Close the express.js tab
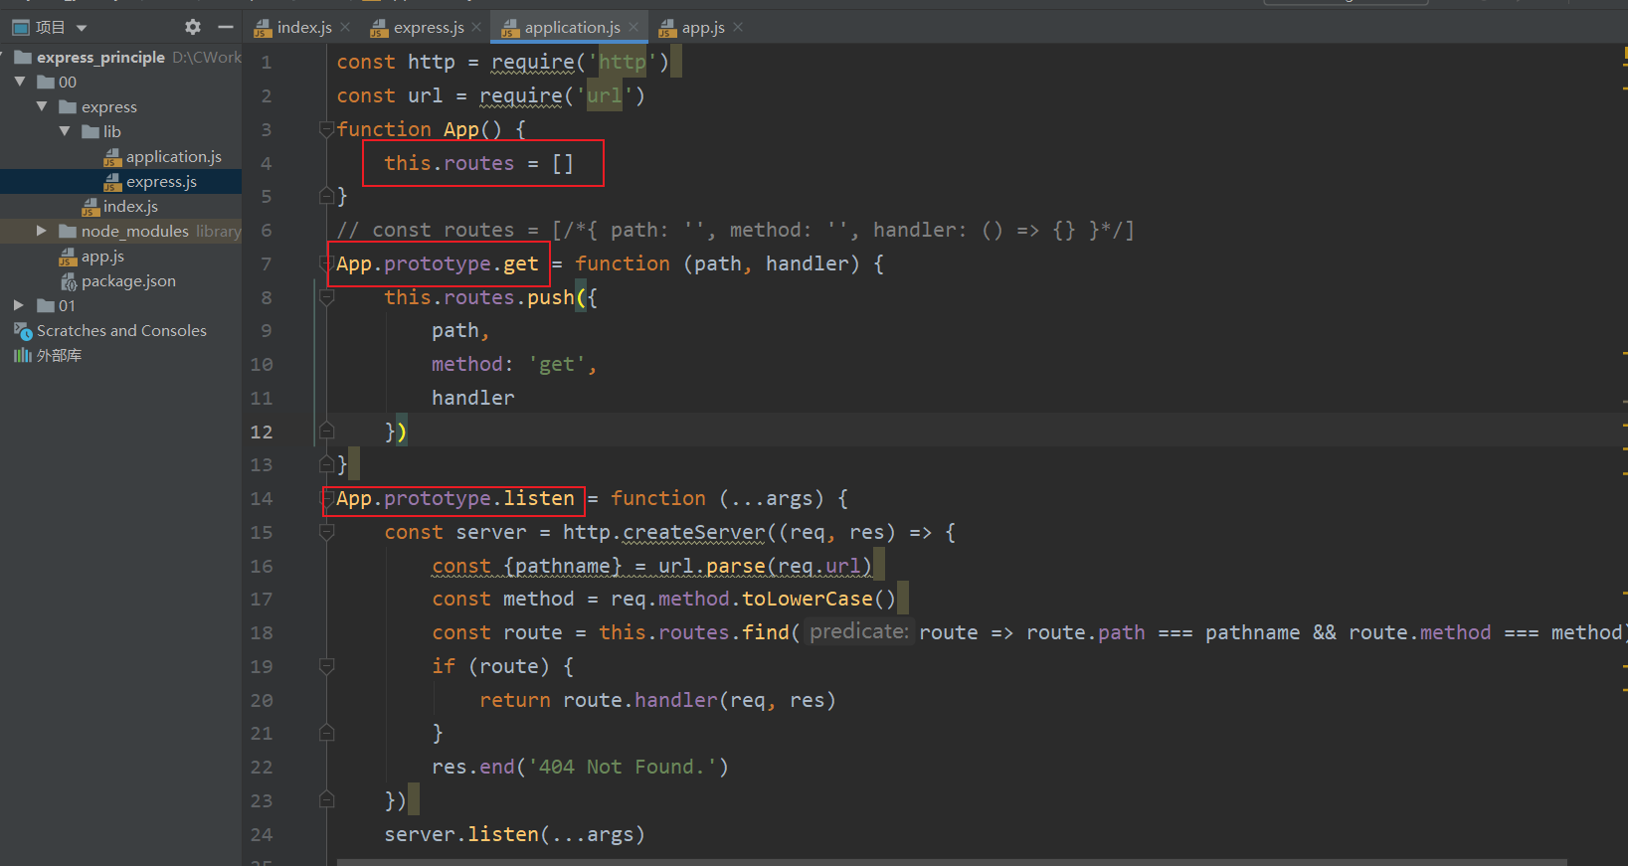1628x866 pixels. coord(476,28)
